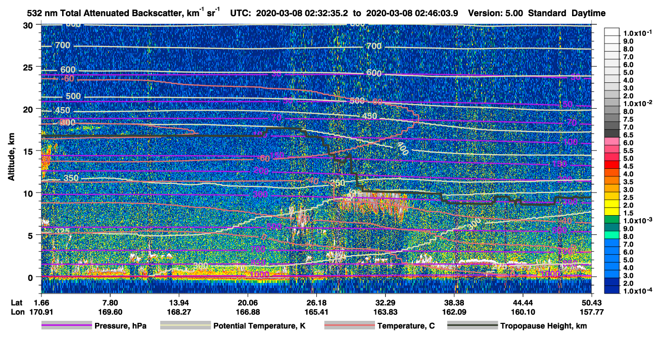
Task: Click longitude value '168.27'
Action: coord(179,312)
